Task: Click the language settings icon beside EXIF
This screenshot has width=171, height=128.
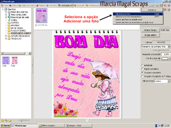Action: [165, 5]
